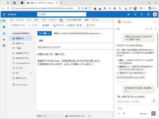Switch to オプション ribbon tab

[95, 20]
